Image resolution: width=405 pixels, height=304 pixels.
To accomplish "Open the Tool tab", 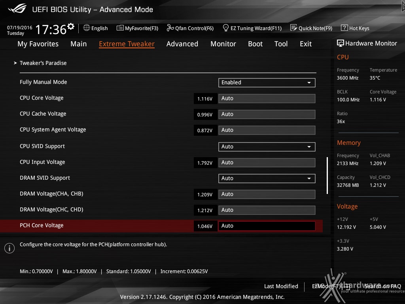I will click(281, 44).
